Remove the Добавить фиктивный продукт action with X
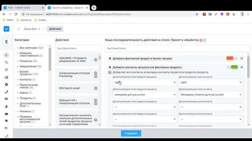The width and height of the screenshot is (252, 141). tap(241, 58)
